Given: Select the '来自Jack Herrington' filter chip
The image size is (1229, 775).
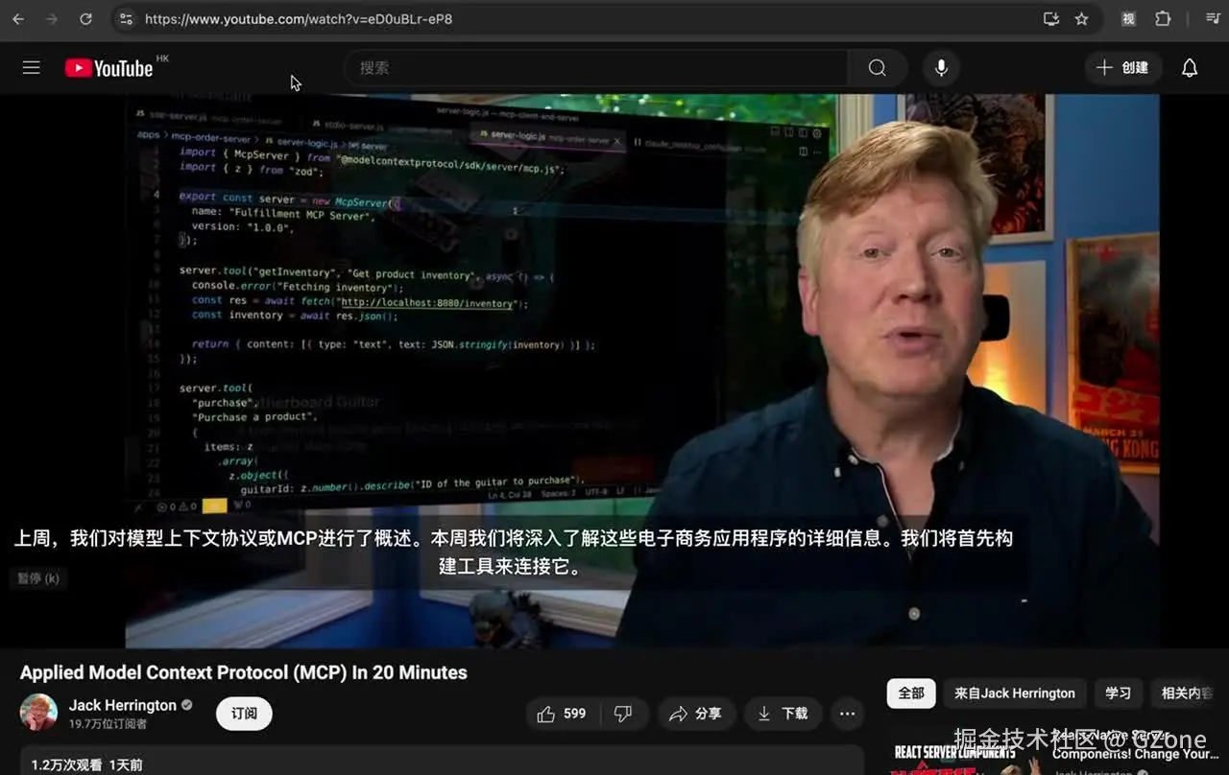Looking at the screenshot, I should pos(1015,693).
